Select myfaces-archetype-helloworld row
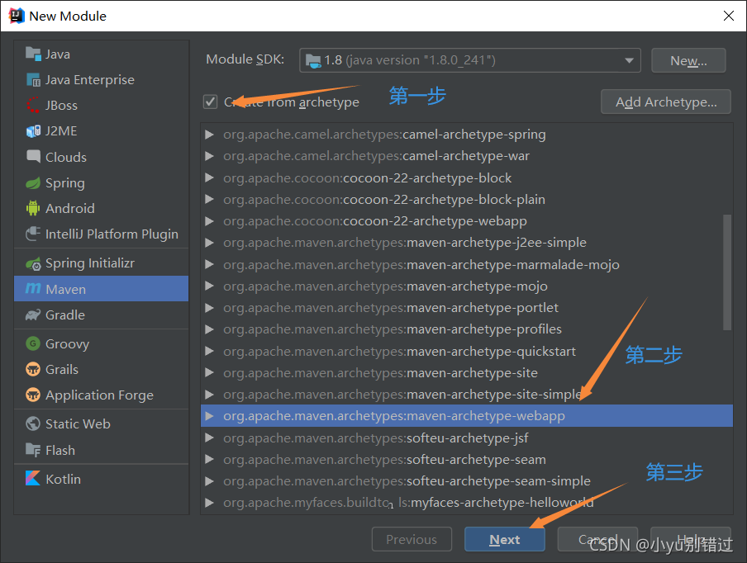The height and width of the screenshot is (563, 747). tap(466, 503)
